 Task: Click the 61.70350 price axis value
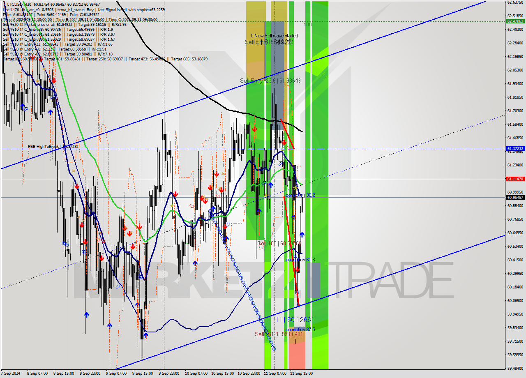515,111
